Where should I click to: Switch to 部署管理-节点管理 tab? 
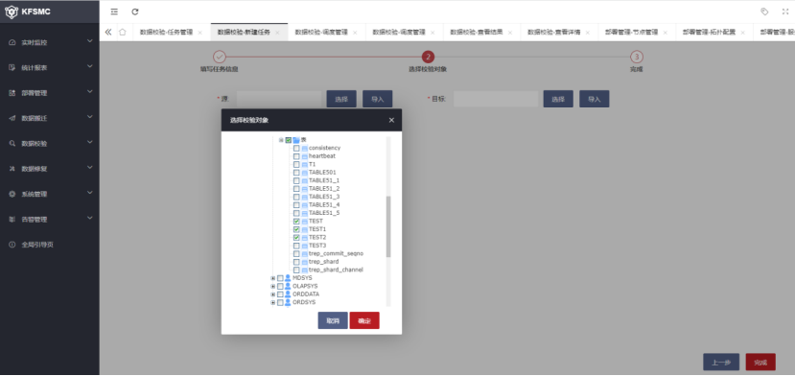point(632,32)
